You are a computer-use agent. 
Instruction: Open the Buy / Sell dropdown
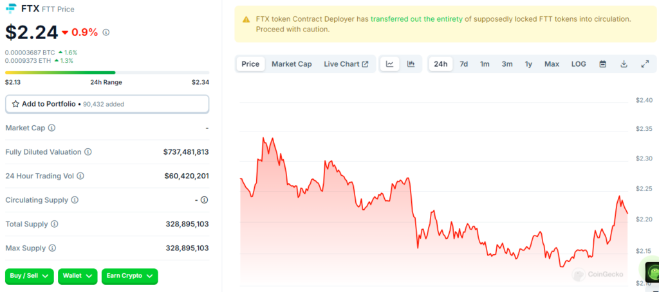[30, 276]
